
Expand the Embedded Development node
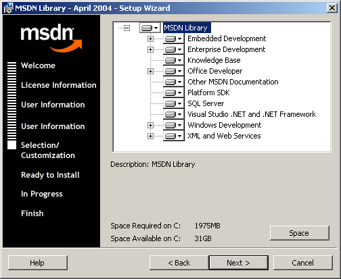click(x=150, y=39)
